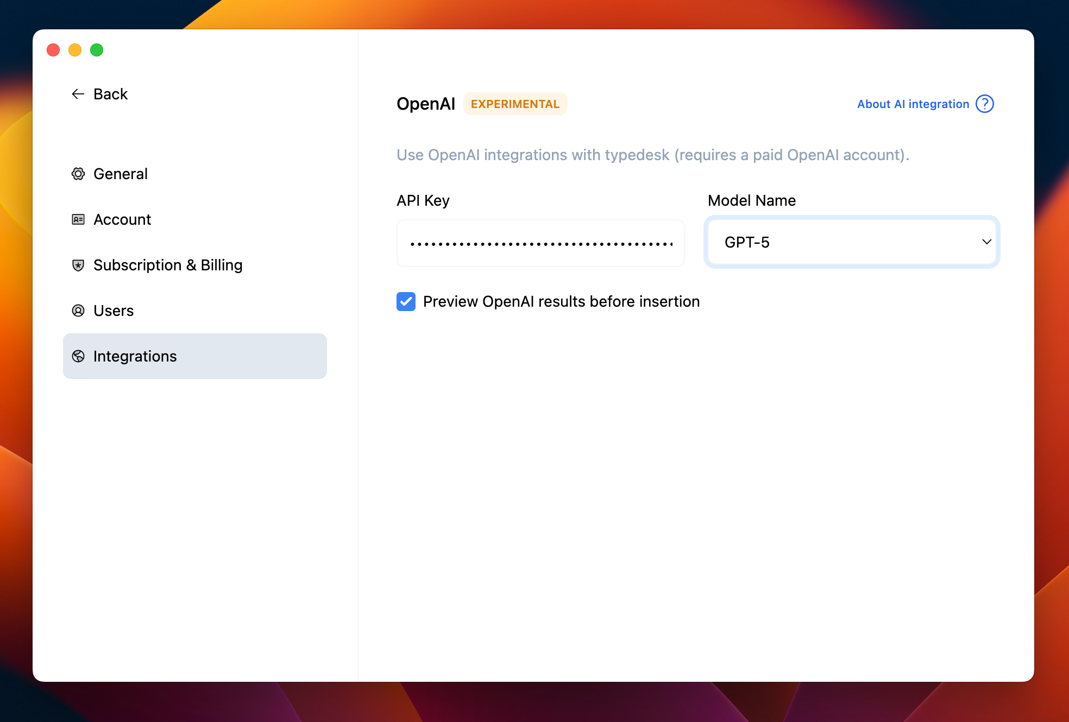Viewport: 1069px width, 722px height.
Task: Open the Model Name GPT-5 dropdown
Action: click(851, 242)
